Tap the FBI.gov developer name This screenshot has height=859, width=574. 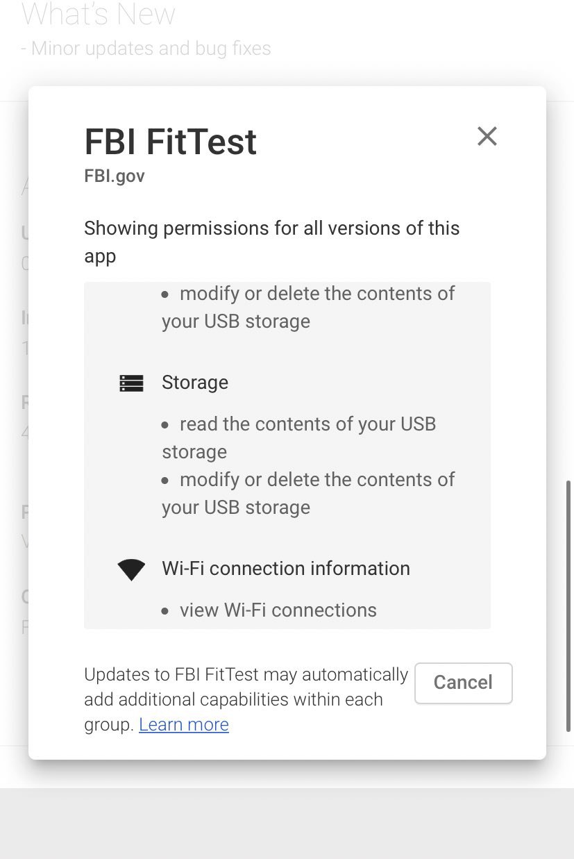[x=115, y=176]
